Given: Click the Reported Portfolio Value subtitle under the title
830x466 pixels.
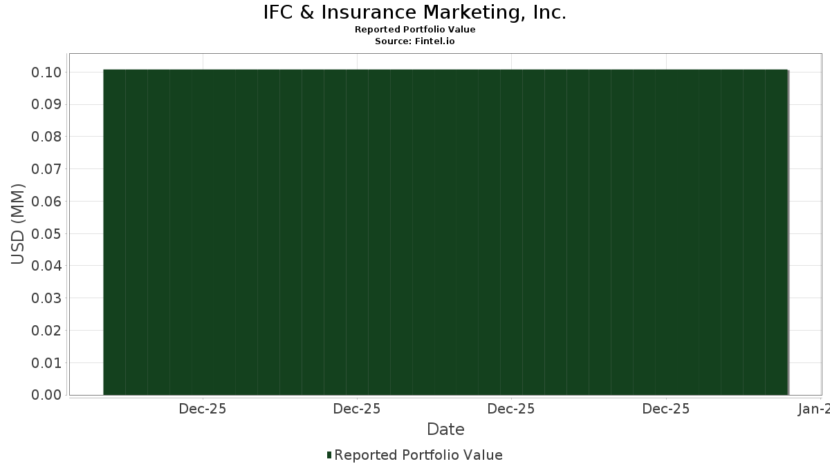Looking at the screenshot, I should (415, 30).
